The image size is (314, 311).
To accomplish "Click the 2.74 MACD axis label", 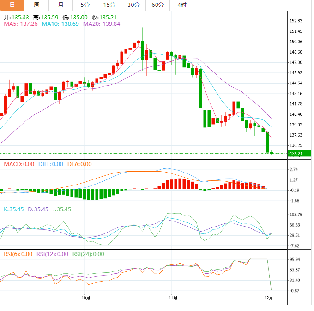I will 294,170.
